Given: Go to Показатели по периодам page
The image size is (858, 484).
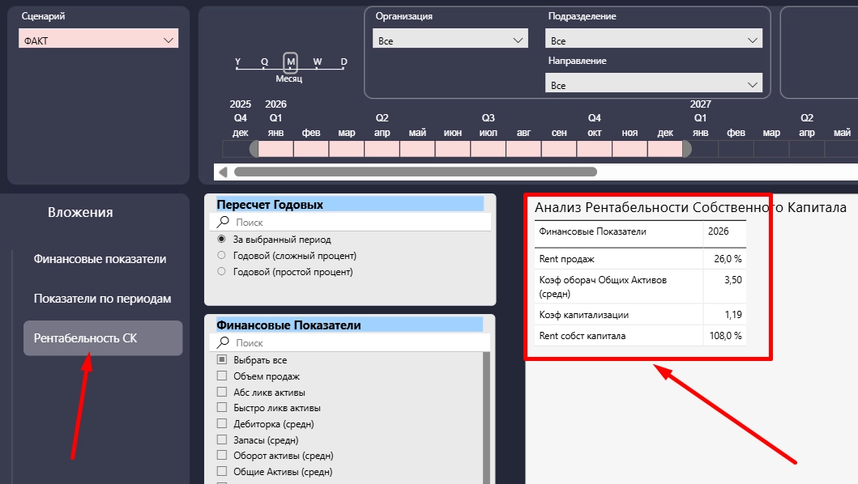Looking at the screenshot, I should pyautogui.click(x=102, y=299).
